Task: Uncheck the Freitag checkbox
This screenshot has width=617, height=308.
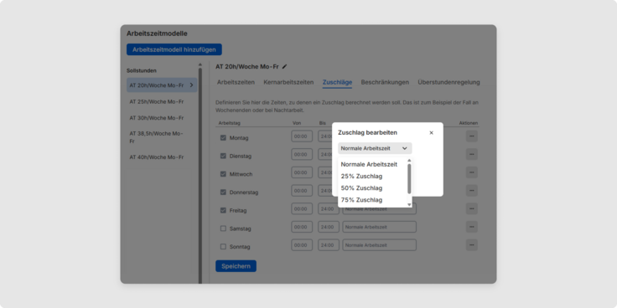Action: point(223,210)
